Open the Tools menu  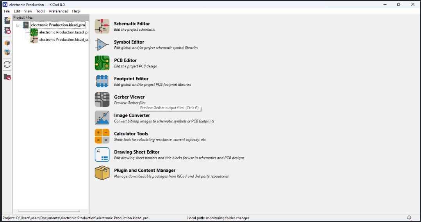[41, 11]
